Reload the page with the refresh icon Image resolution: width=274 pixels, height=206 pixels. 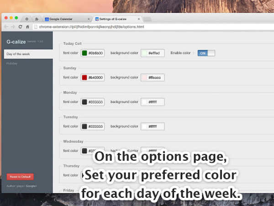point(20,27)
